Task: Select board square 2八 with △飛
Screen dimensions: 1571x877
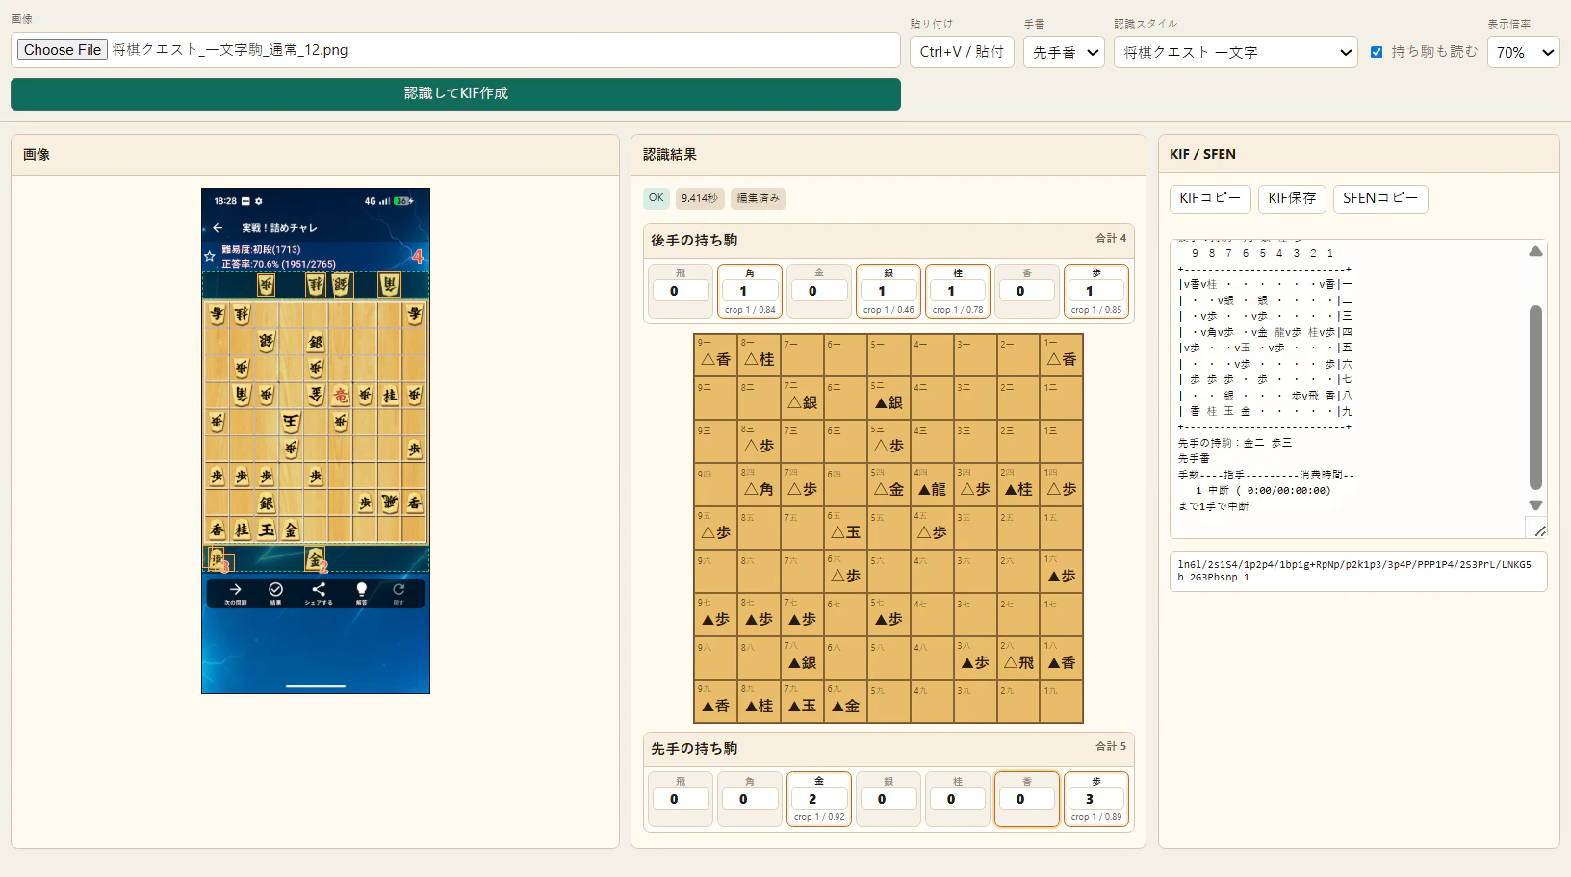Action: point(1018,658)
